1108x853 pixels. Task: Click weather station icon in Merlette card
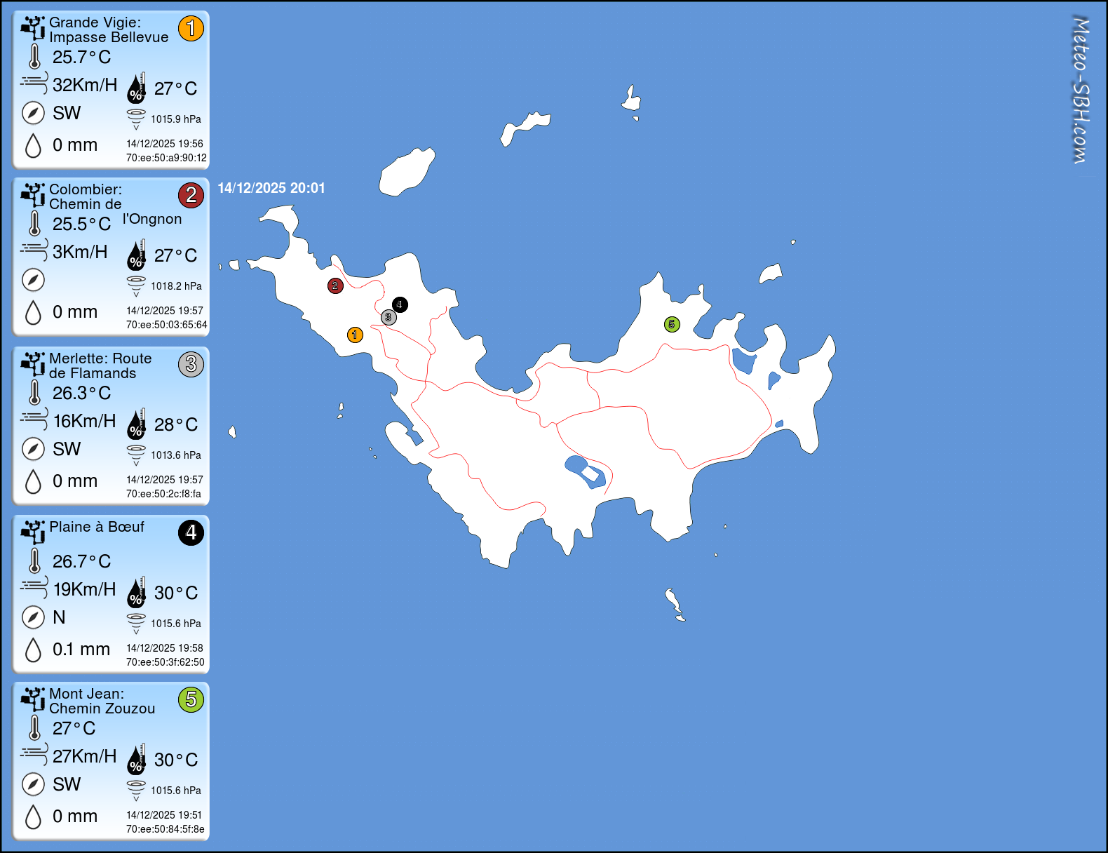pyautogui.click(x=33, y=364)
